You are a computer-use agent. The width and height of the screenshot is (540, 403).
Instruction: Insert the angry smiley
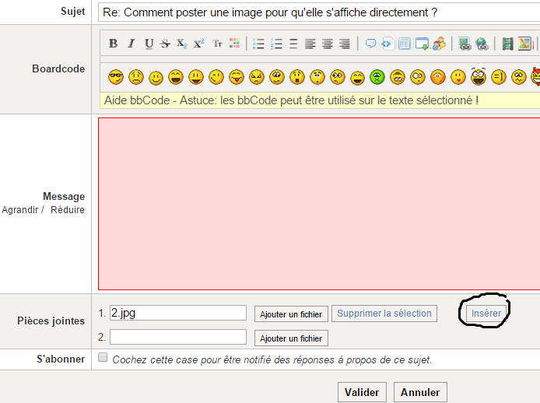(257, 77)
